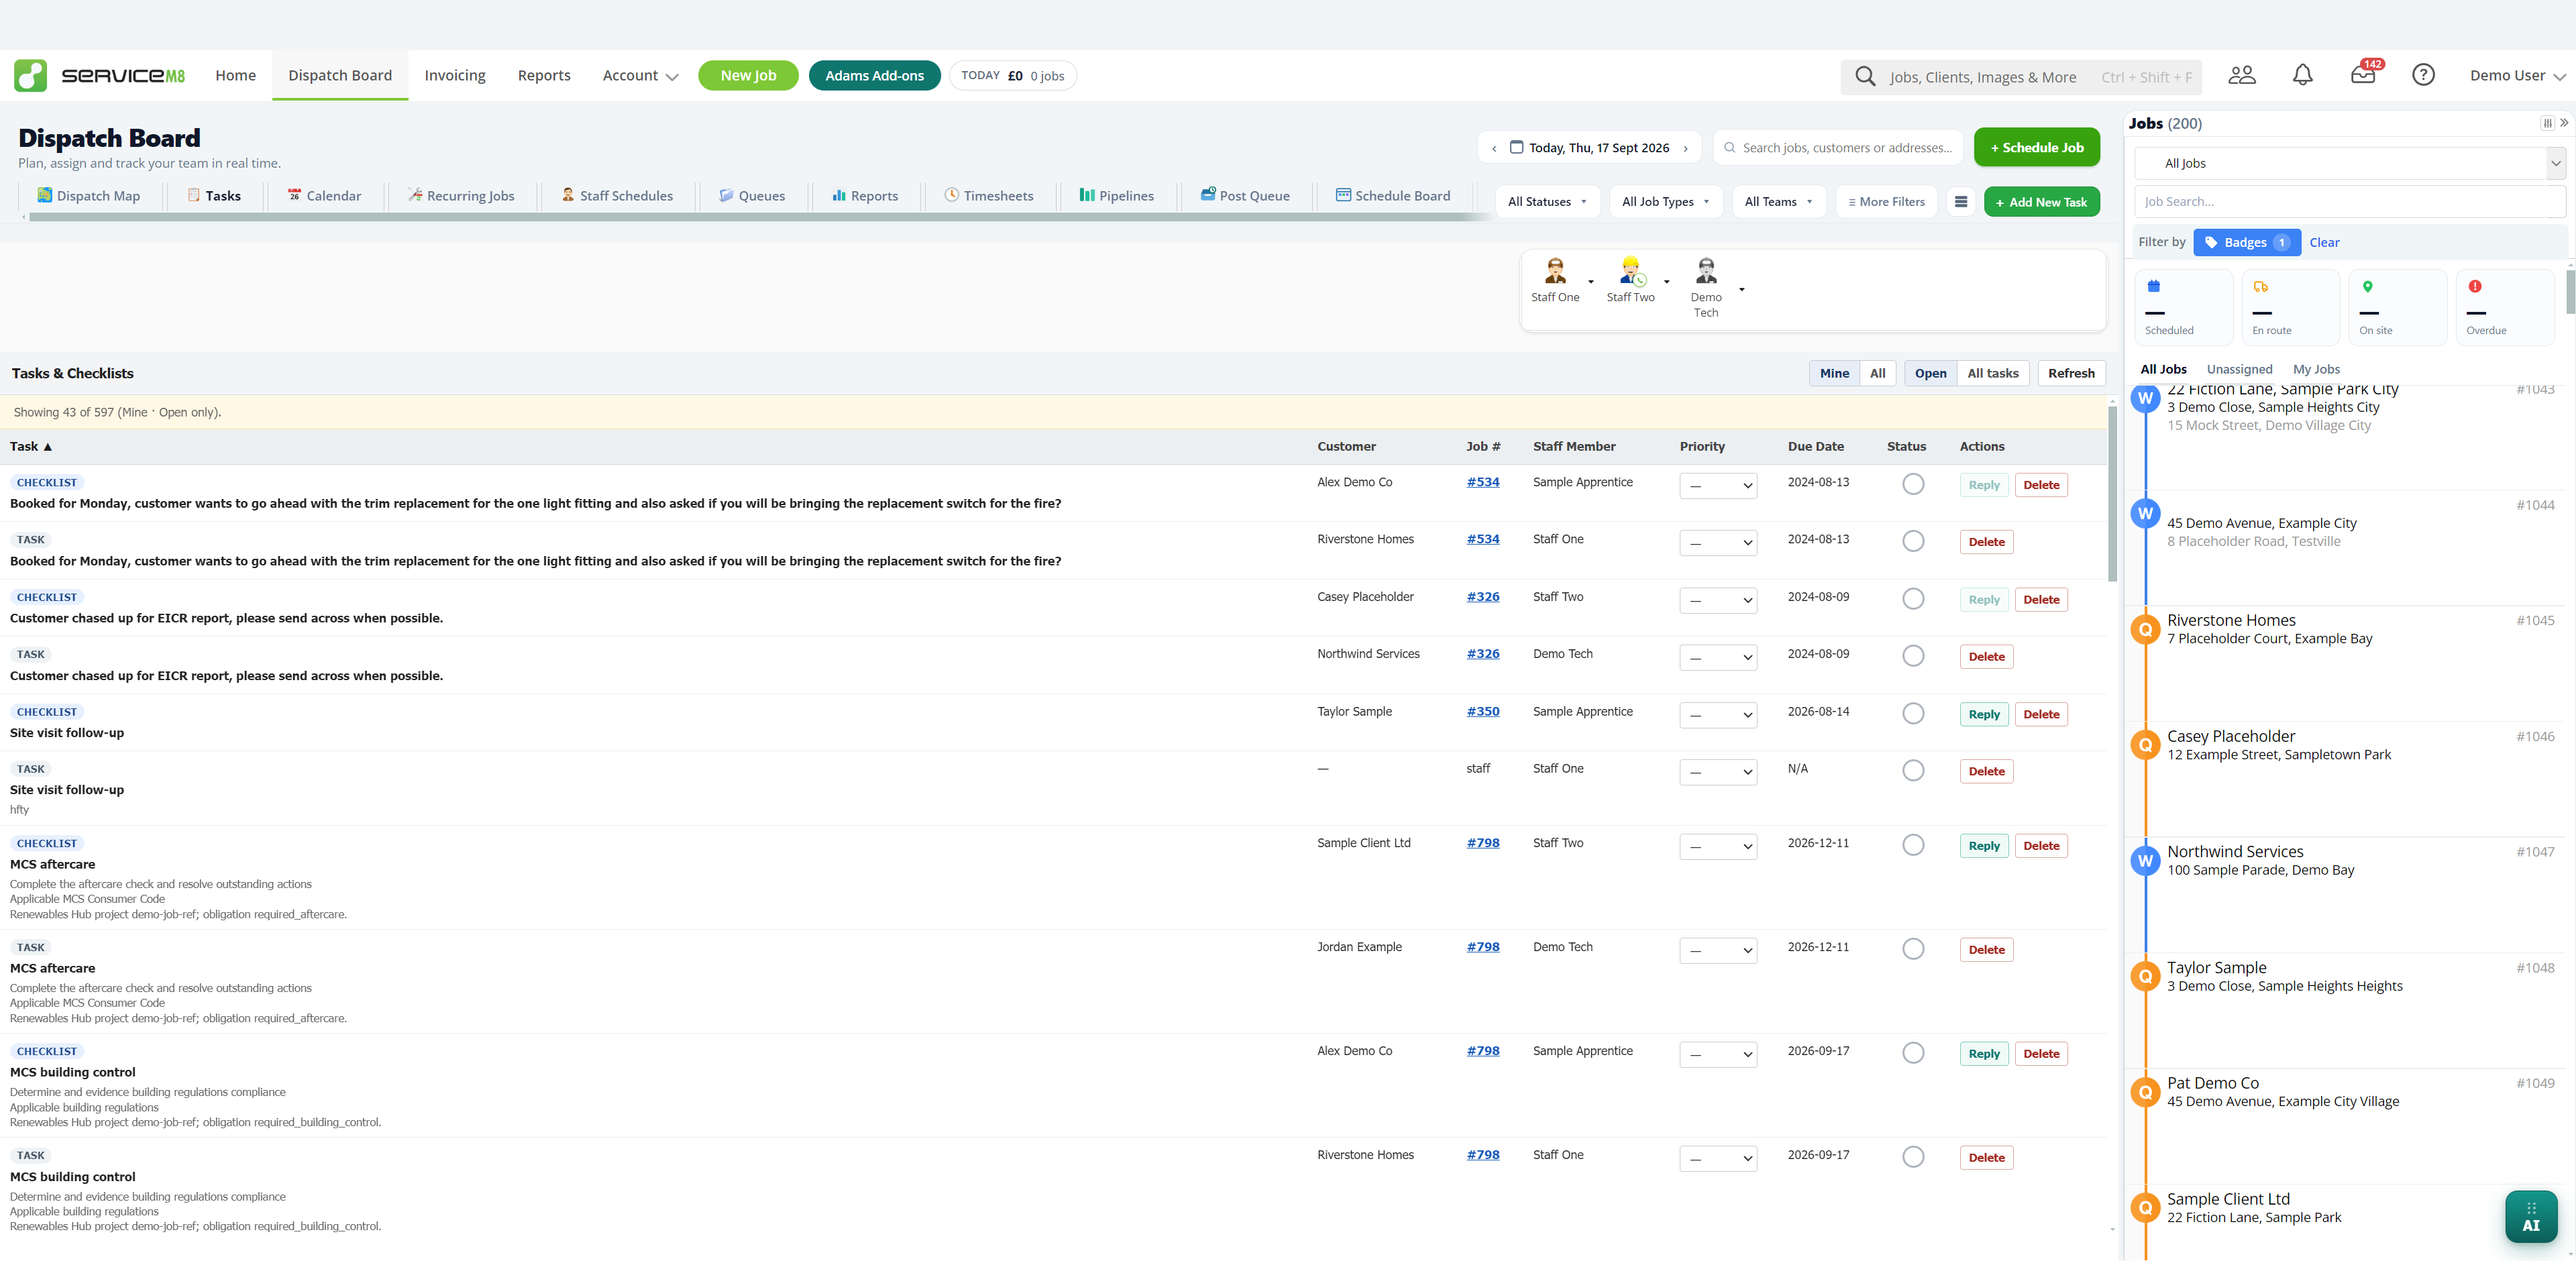This screenshot has width=2576, height=1261.
Task: Select the Overdue status card
Action: (x=2505, y=307)
